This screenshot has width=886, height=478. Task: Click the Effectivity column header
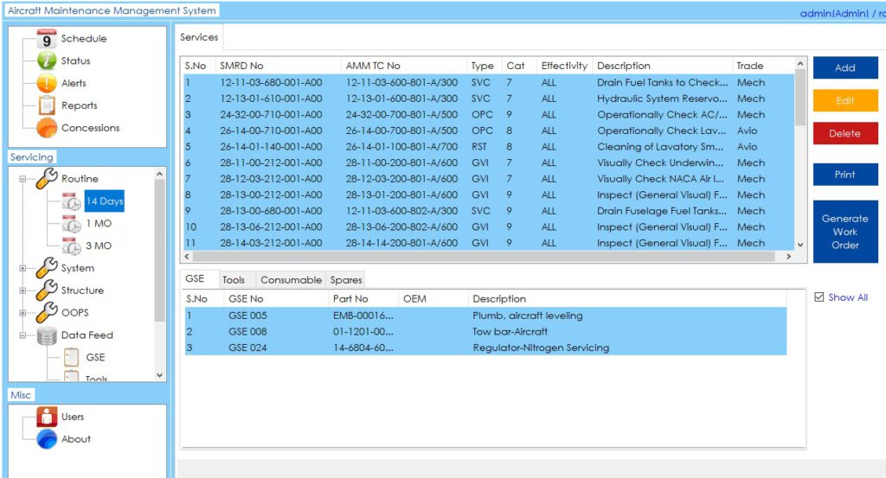[564, 66]
